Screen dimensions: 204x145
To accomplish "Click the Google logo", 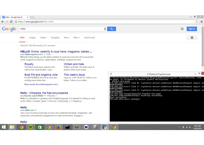I will click(9, 29).
